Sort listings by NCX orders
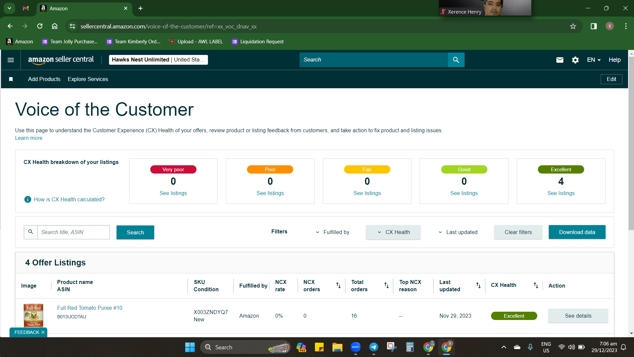 [338, 285]
